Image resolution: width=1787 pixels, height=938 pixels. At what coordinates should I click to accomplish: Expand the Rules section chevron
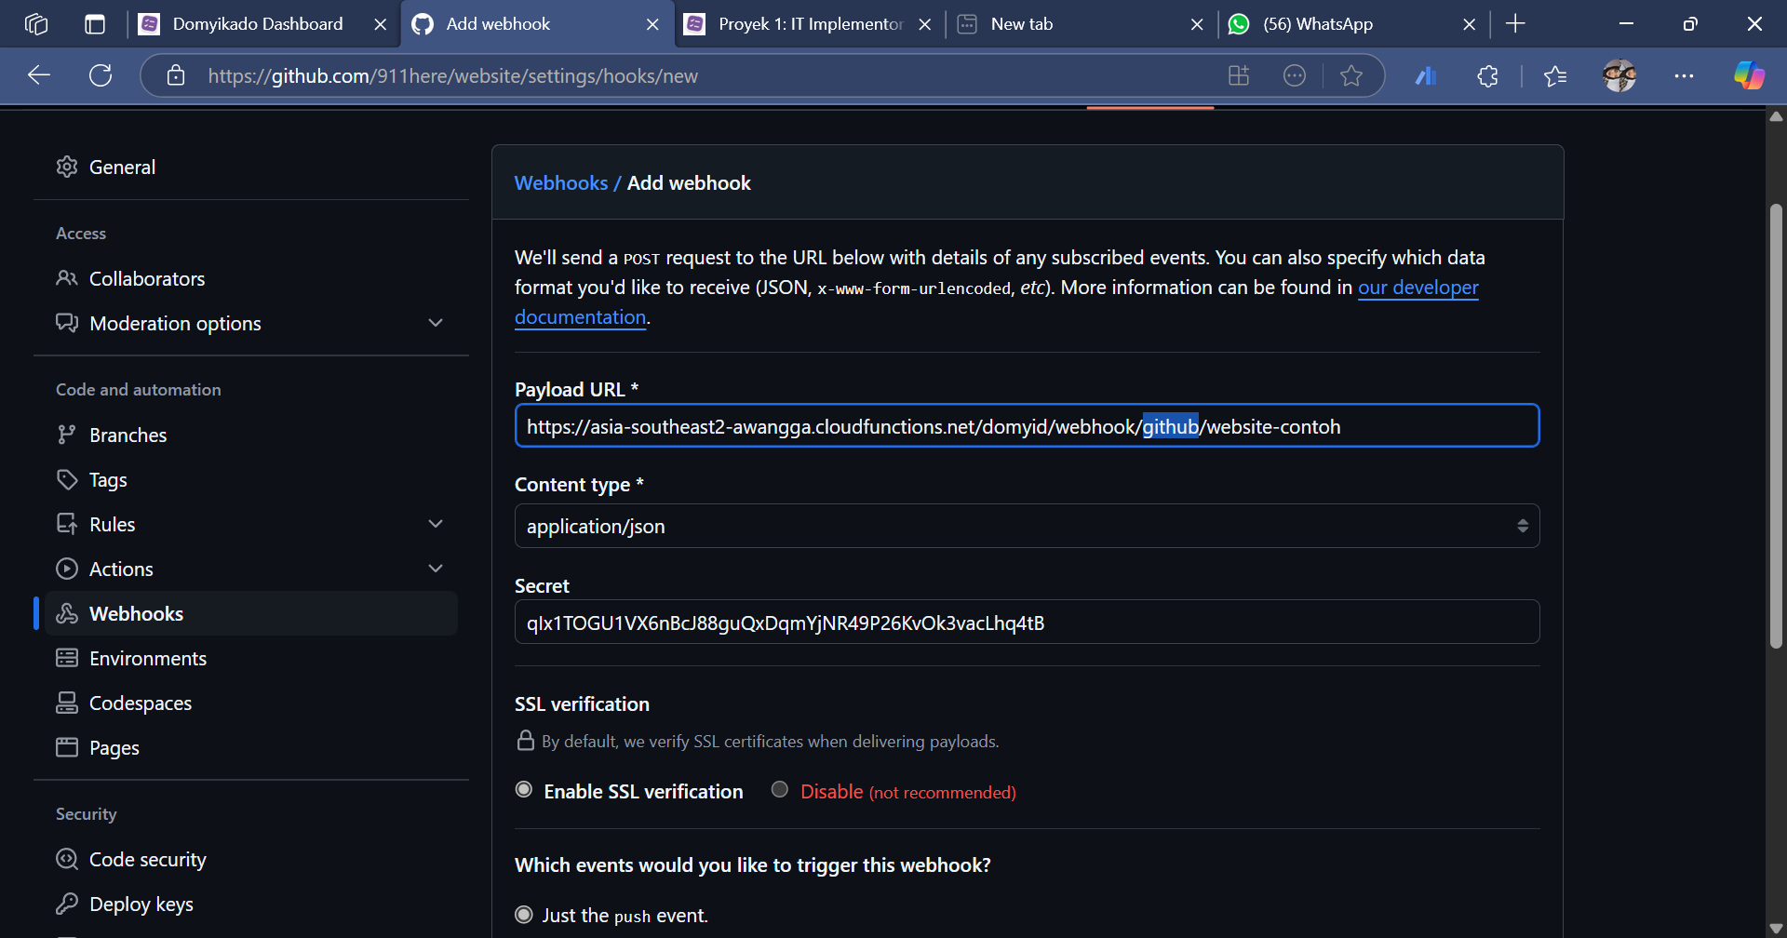click(x=436, y=524)
